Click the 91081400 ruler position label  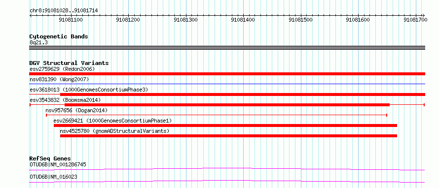[243, 20]
